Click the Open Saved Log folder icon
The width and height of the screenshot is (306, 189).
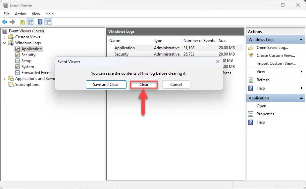pyautogui.click(x=251, y=48)
